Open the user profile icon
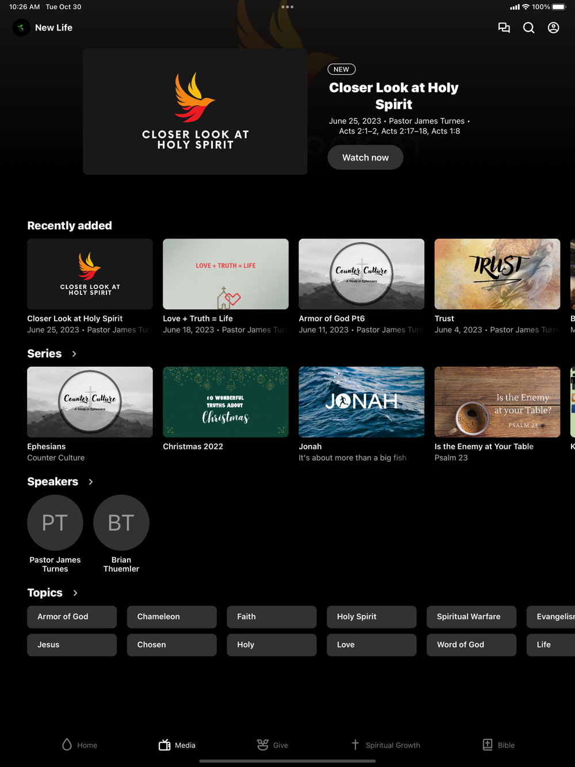The height and width of the screenshot is (767, 575). click(553, 28)
